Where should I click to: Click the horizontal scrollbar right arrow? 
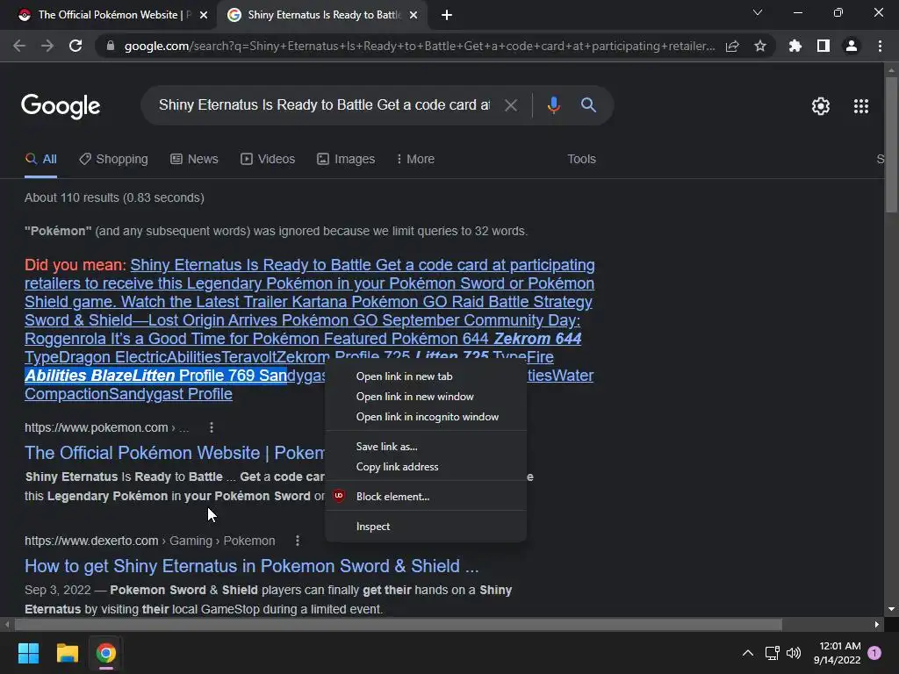[x=877, y=624]
